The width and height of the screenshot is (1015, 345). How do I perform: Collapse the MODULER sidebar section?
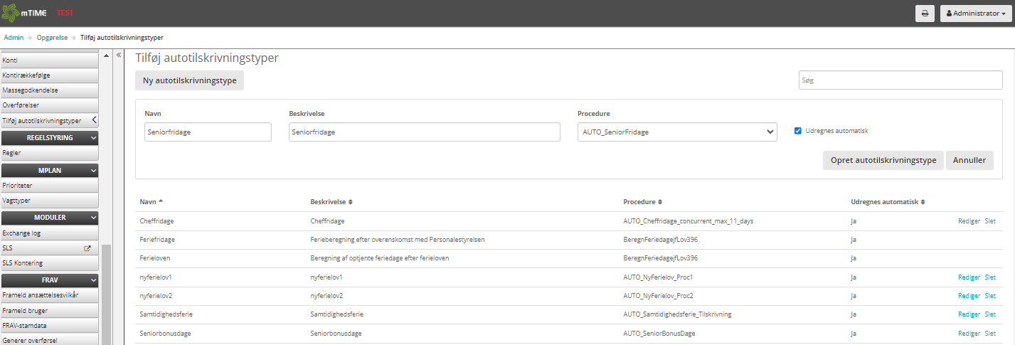coord(93,218)
